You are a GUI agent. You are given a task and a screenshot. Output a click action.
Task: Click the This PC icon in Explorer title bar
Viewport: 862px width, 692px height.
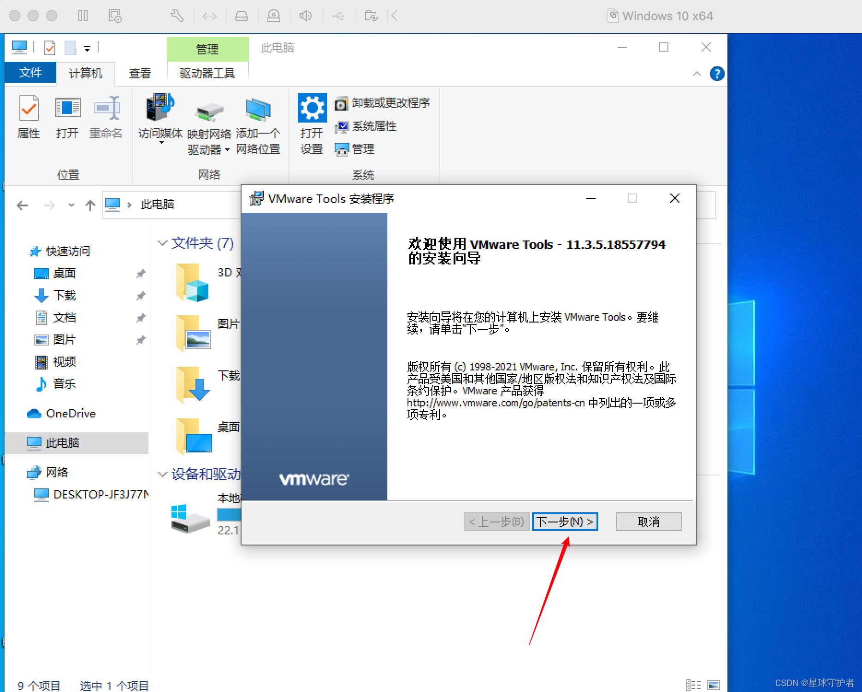point(19,47)
